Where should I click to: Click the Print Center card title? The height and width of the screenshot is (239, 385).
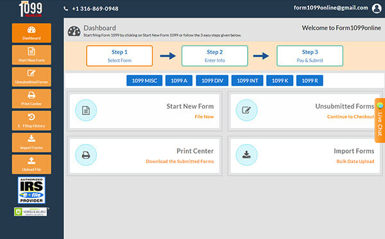coord(195,151)
